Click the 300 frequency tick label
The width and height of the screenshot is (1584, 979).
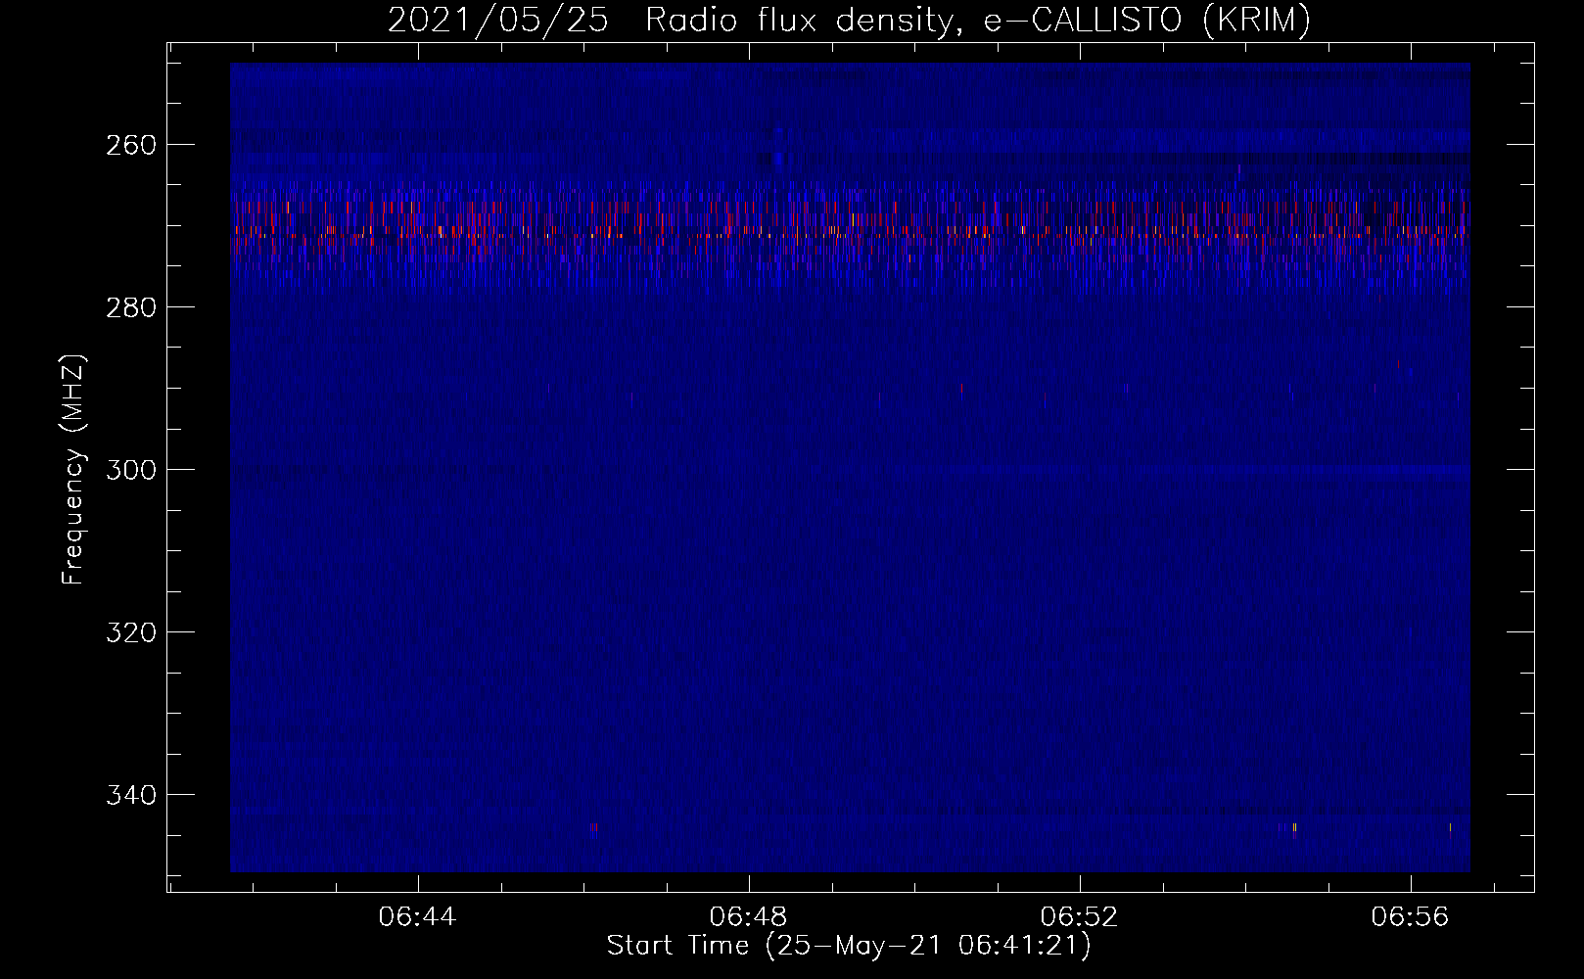(130, 470)
